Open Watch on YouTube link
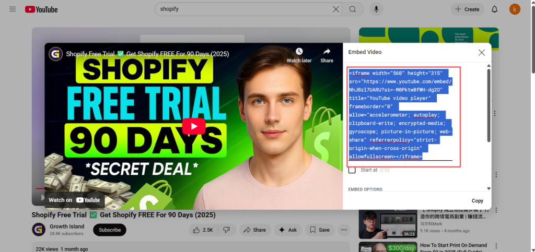Screen dimensions: 535x252 click(x=74, y=200)
